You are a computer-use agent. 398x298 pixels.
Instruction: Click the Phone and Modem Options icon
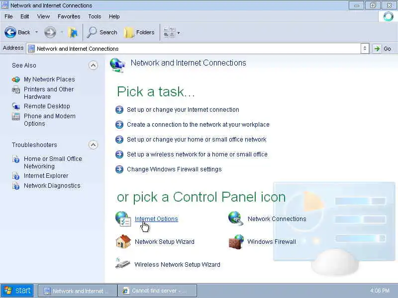(x=16, y=116)
